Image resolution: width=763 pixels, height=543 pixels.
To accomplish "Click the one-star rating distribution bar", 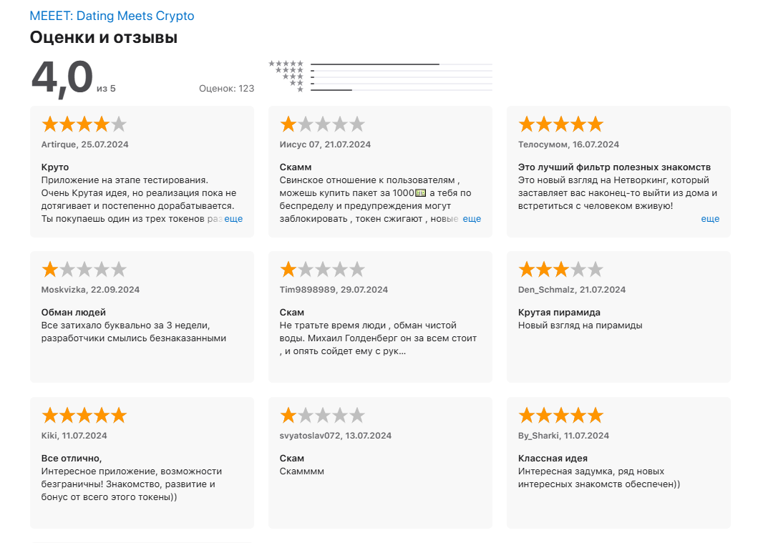I will (402, 90).
